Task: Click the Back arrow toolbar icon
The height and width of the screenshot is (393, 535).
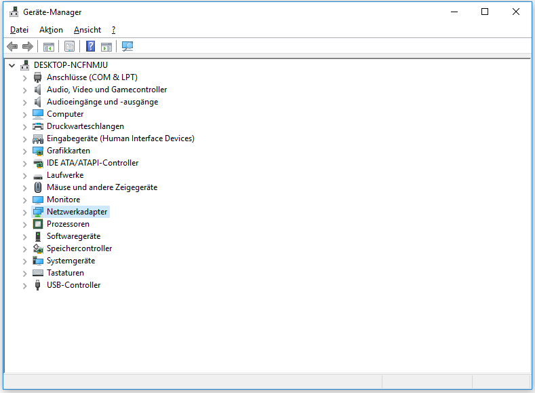Action: tap(12, 46)
